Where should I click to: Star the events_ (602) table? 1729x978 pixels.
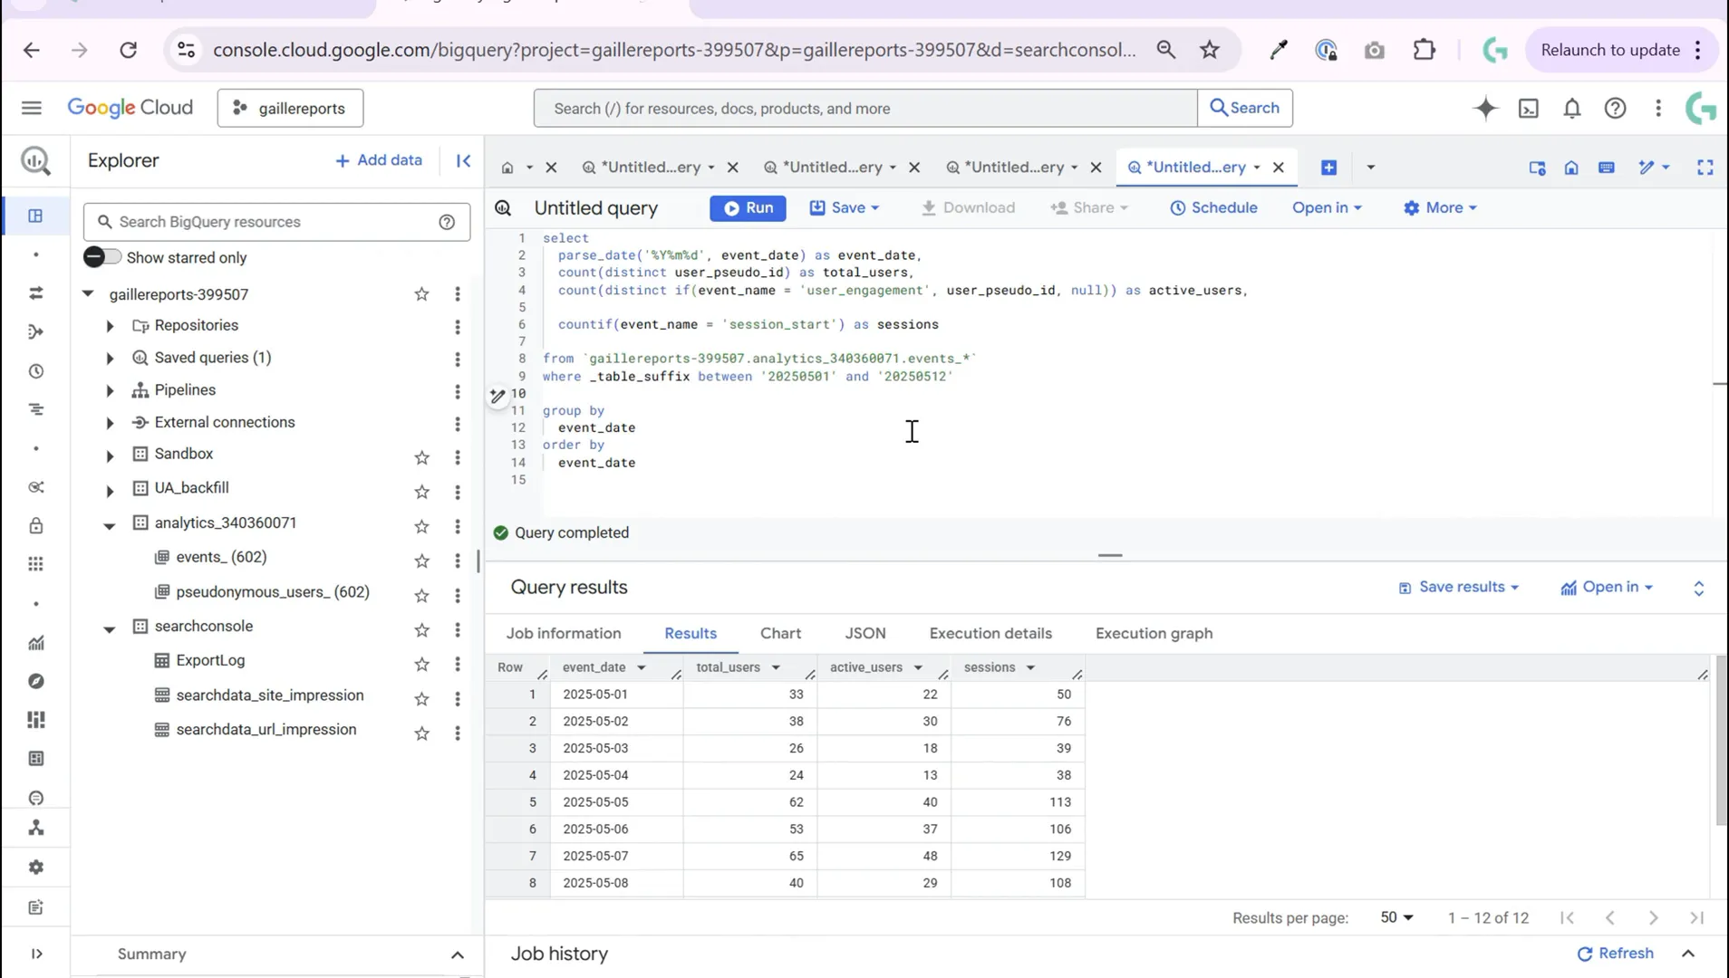[421, 561]
